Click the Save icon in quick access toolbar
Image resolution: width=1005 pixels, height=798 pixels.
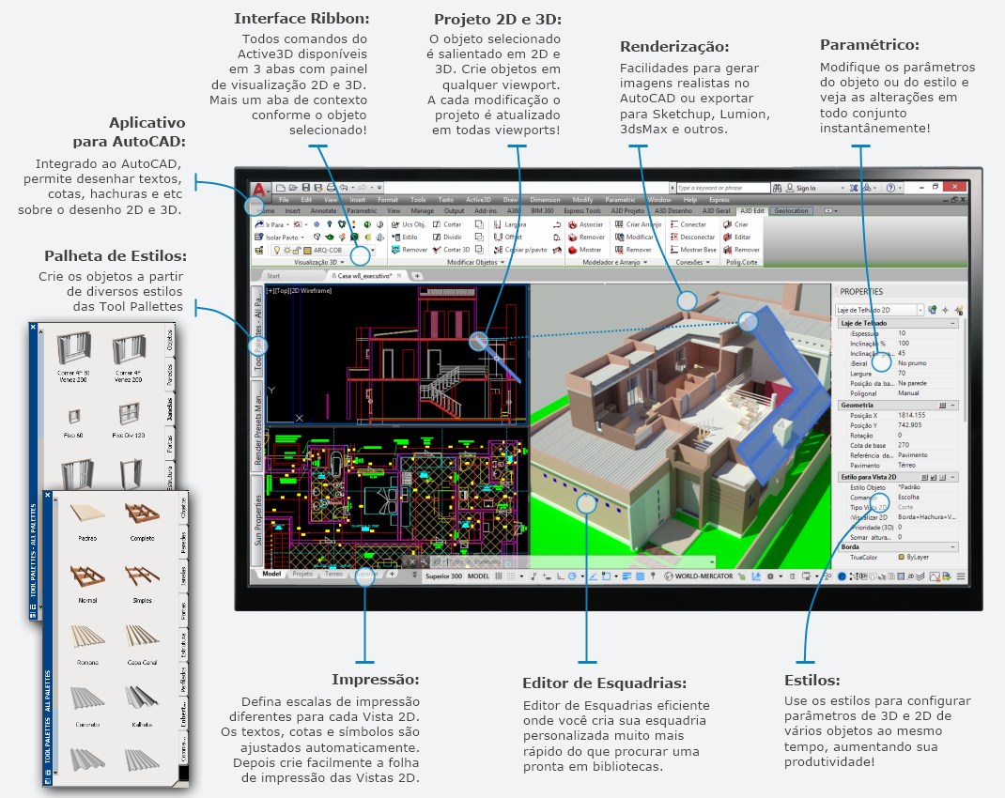coord(306,188)
